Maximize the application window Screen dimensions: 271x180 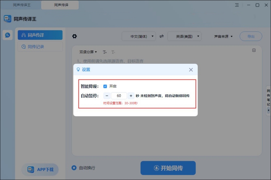coord(257,5)
